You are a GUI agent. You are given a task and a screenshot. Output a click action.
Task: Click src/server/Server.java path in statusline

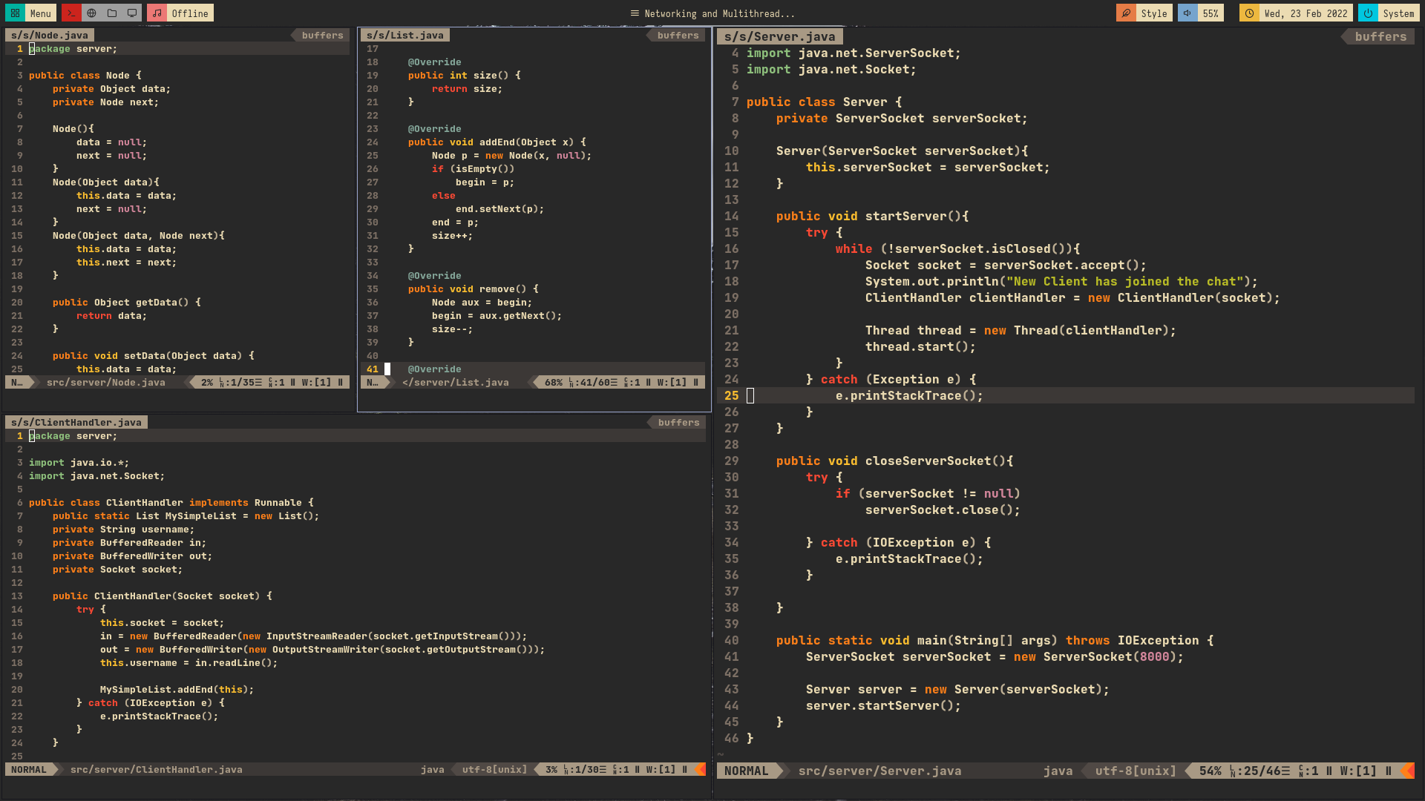click(879, 771)
